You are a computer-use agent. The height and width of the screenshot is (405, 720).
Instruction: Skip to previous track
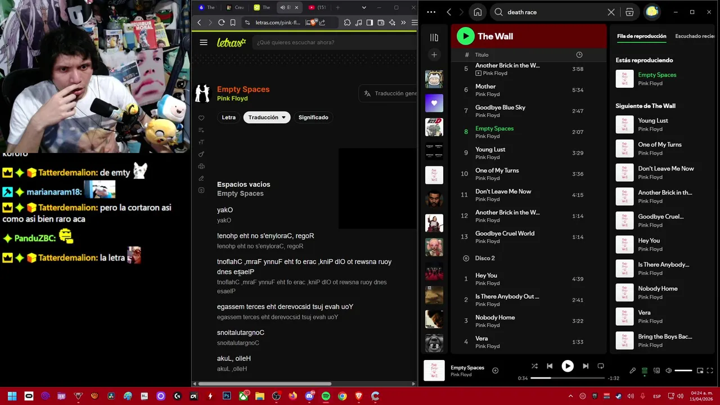[x=550, y=366]
